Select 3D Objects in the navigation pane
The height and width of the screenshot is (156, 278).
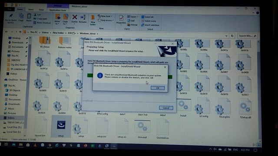13,90
